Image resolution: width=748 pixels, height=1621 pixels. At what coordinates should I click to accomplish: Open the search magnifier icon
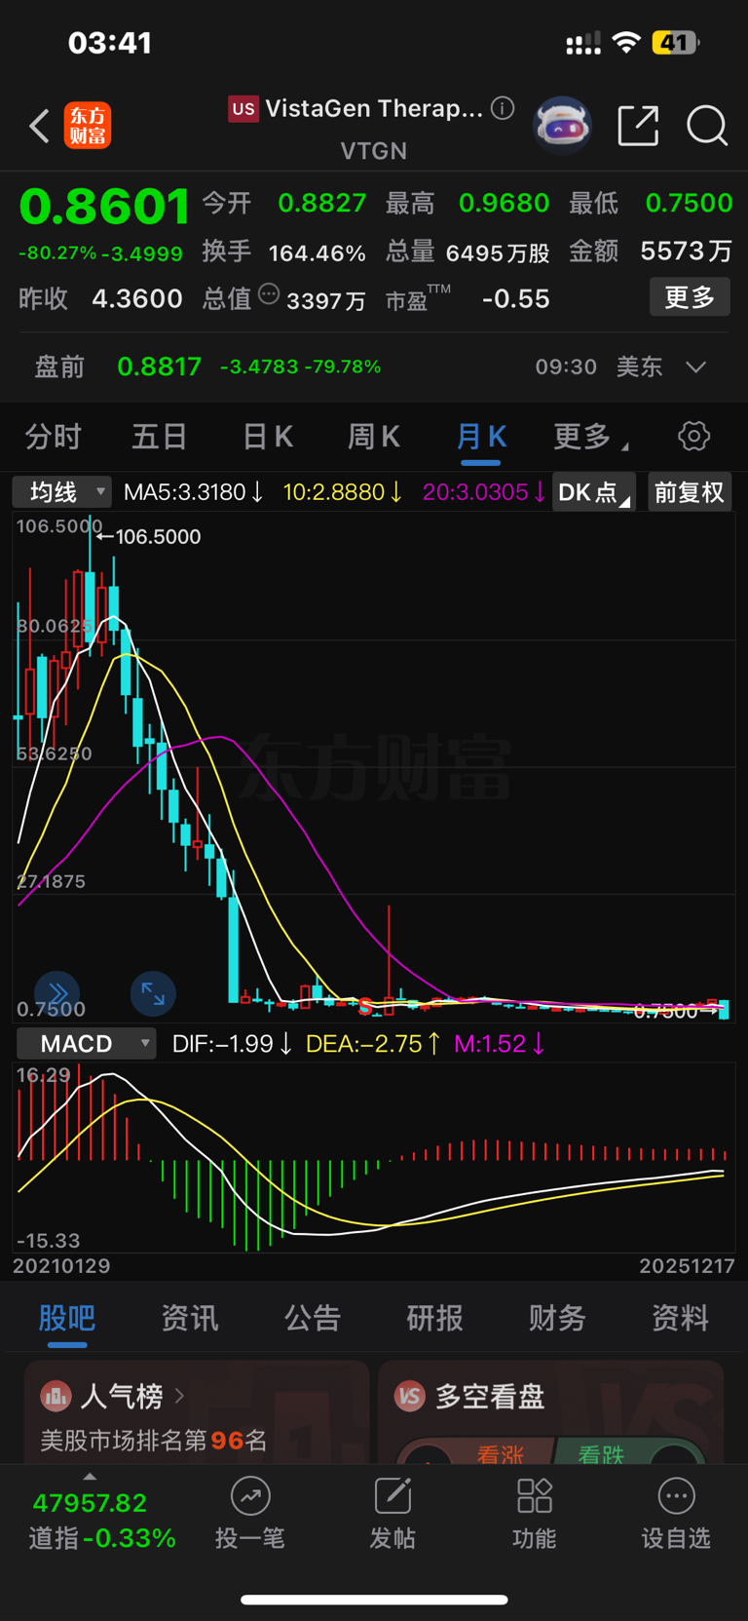(707, 126)
